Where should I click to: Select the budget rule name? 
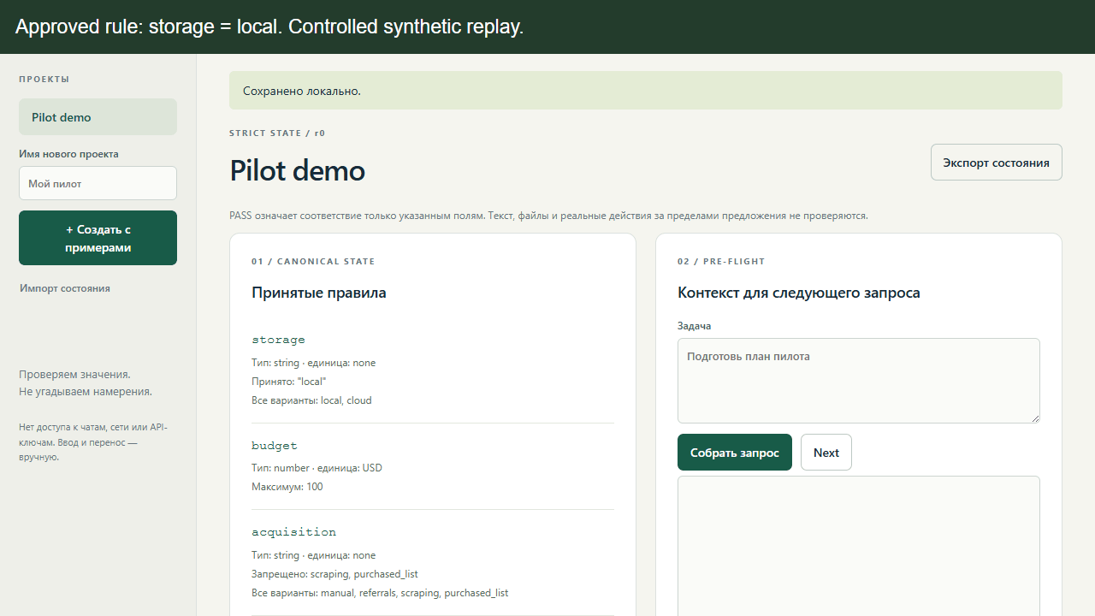274,446
